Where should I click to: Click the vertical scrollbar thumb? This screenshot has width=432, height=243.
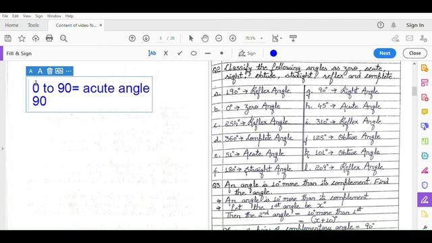tap(414, 91)
